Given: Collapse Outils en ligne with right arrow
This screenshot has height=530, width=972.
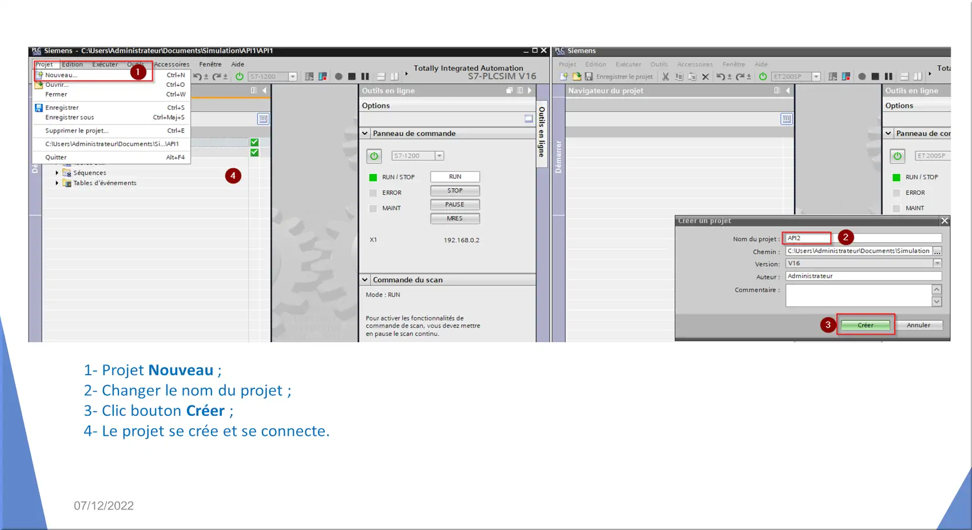Looking at the screenshot, I should pos(529,90).
